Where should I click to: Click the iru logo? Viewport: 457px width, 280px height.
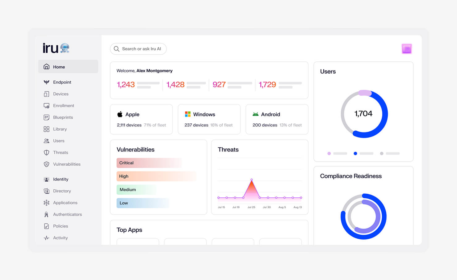(56, 48)
